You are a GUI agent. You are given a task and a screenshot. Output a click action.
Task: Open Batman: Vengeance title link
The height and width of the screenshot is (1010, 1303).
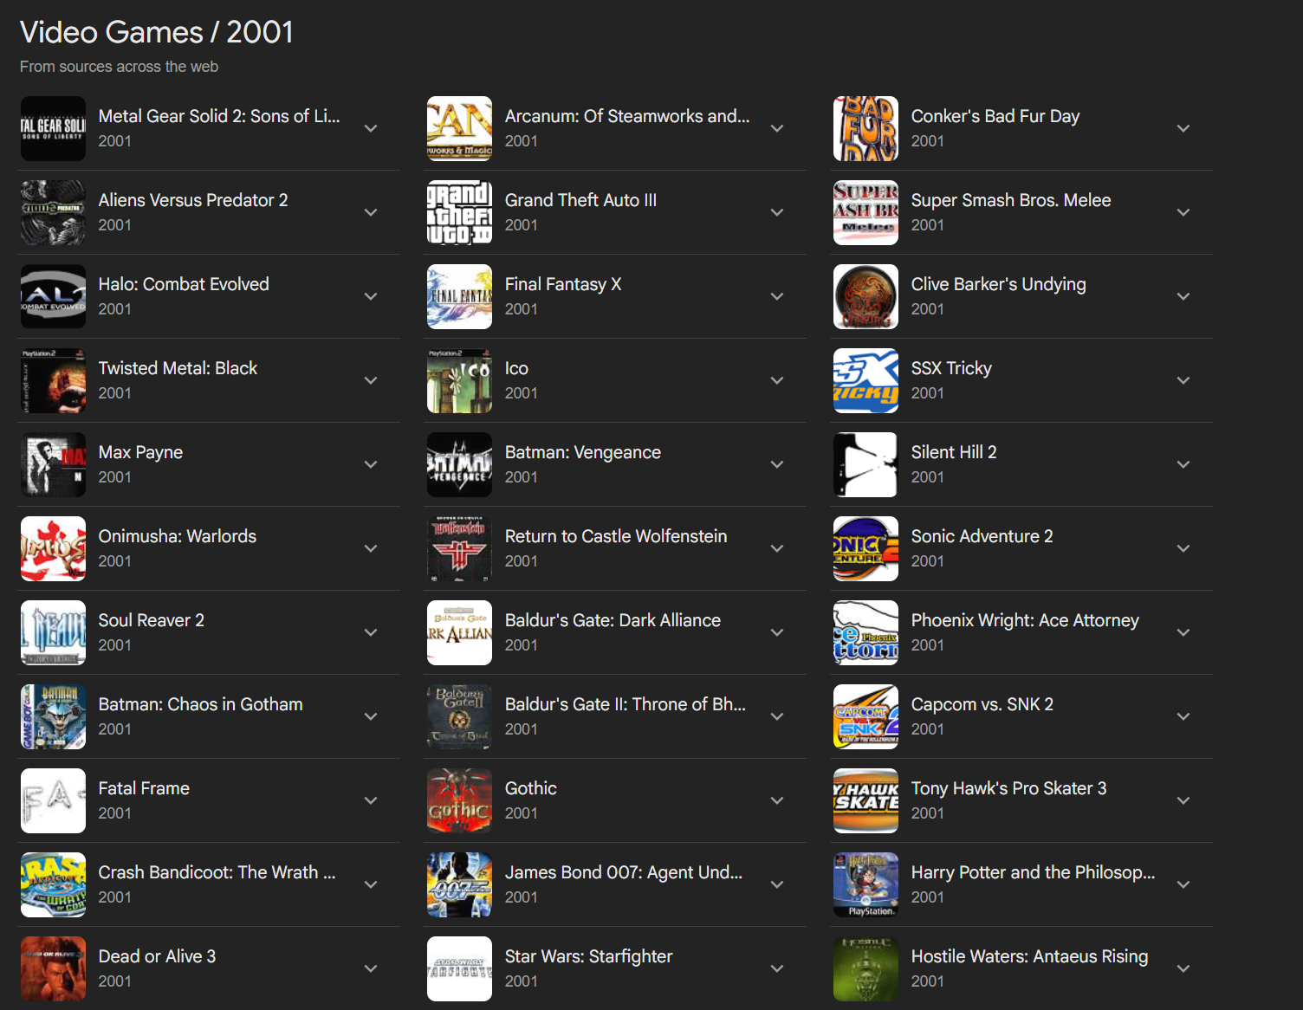pyautogui.click(x=583, y=452)
